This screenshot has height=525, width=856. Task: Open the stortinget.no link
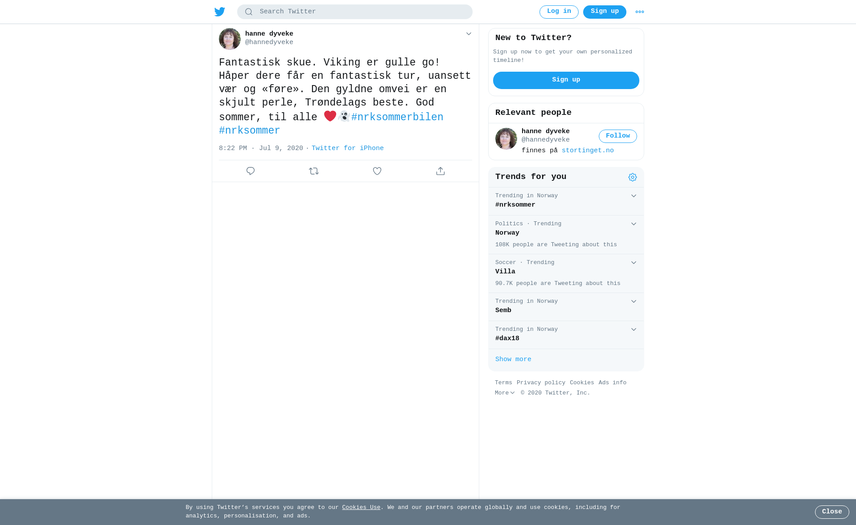[x=588, y=151]
